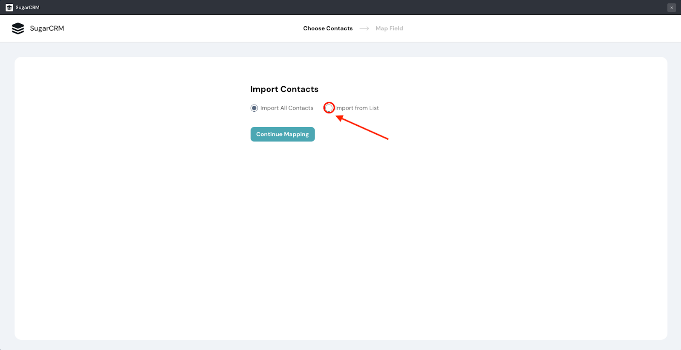This screenshot has width=681, height=350.
Task: Click the arrow icon between wizard steps
Action: [x=364, y=28]
